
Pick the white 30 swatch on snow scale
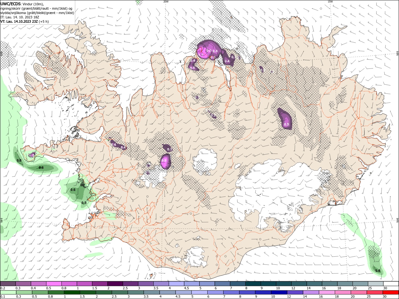point(391,284)
